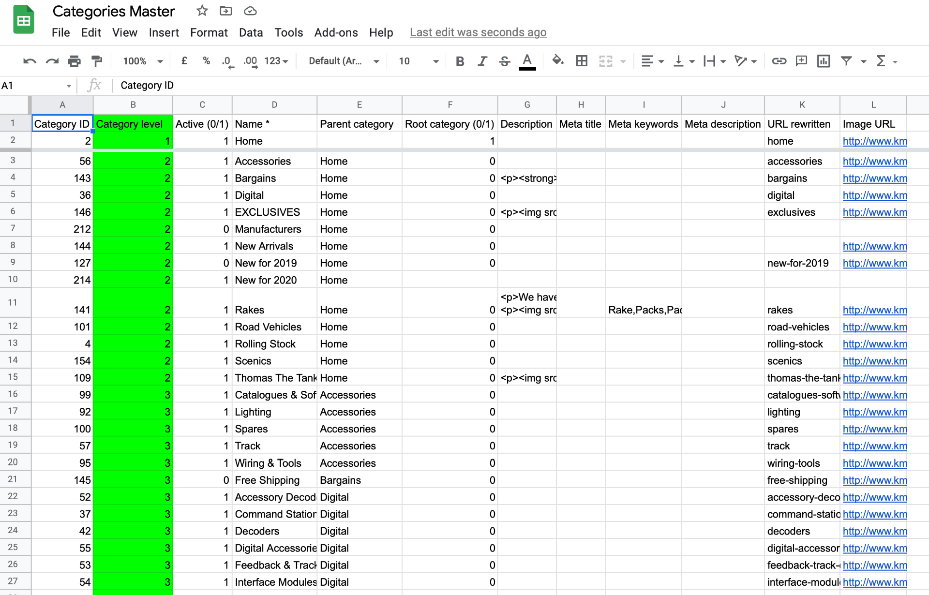Image resolution: width=929 pixels, height=595 pixels.
Task: Toggle bold formatting
Action: click(460, 61)
